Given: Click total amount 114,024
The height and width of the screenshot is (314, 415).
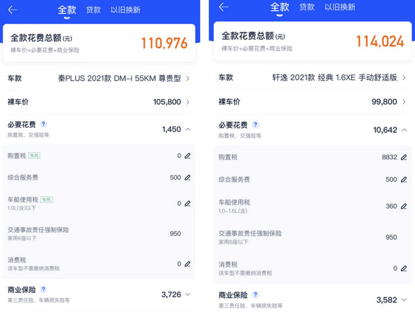Looking at the screenshot, I should (380, 42).
